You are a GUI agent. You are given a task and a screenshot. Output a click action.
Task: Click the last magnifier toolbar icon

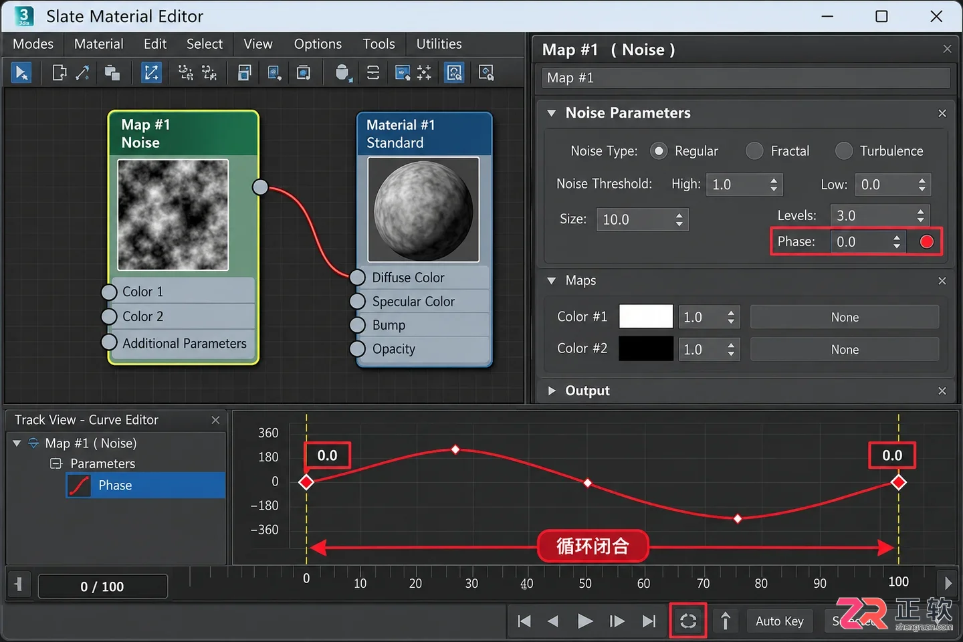486,72
